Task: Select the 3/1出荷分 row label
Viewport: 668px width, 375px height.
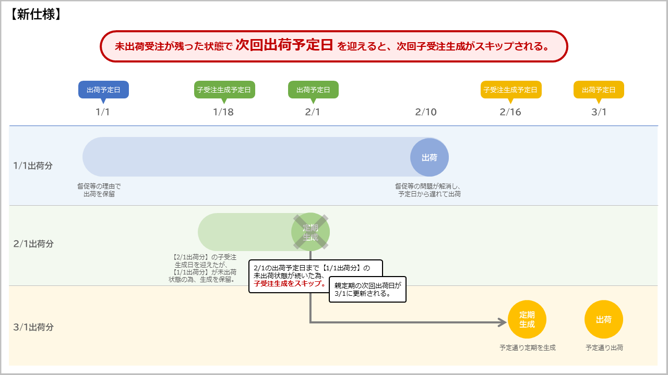Action: coord(33,327)
